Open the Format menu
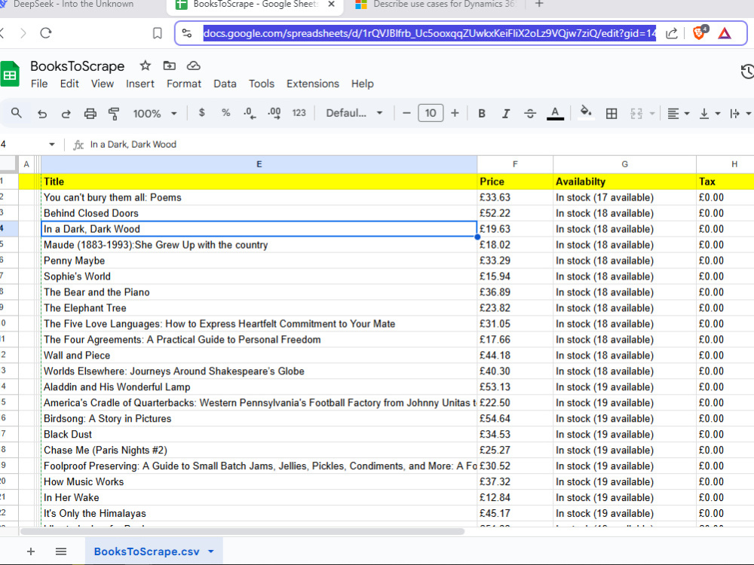The width and height of the screenshot is (754, 565). (x=184, y=84)
